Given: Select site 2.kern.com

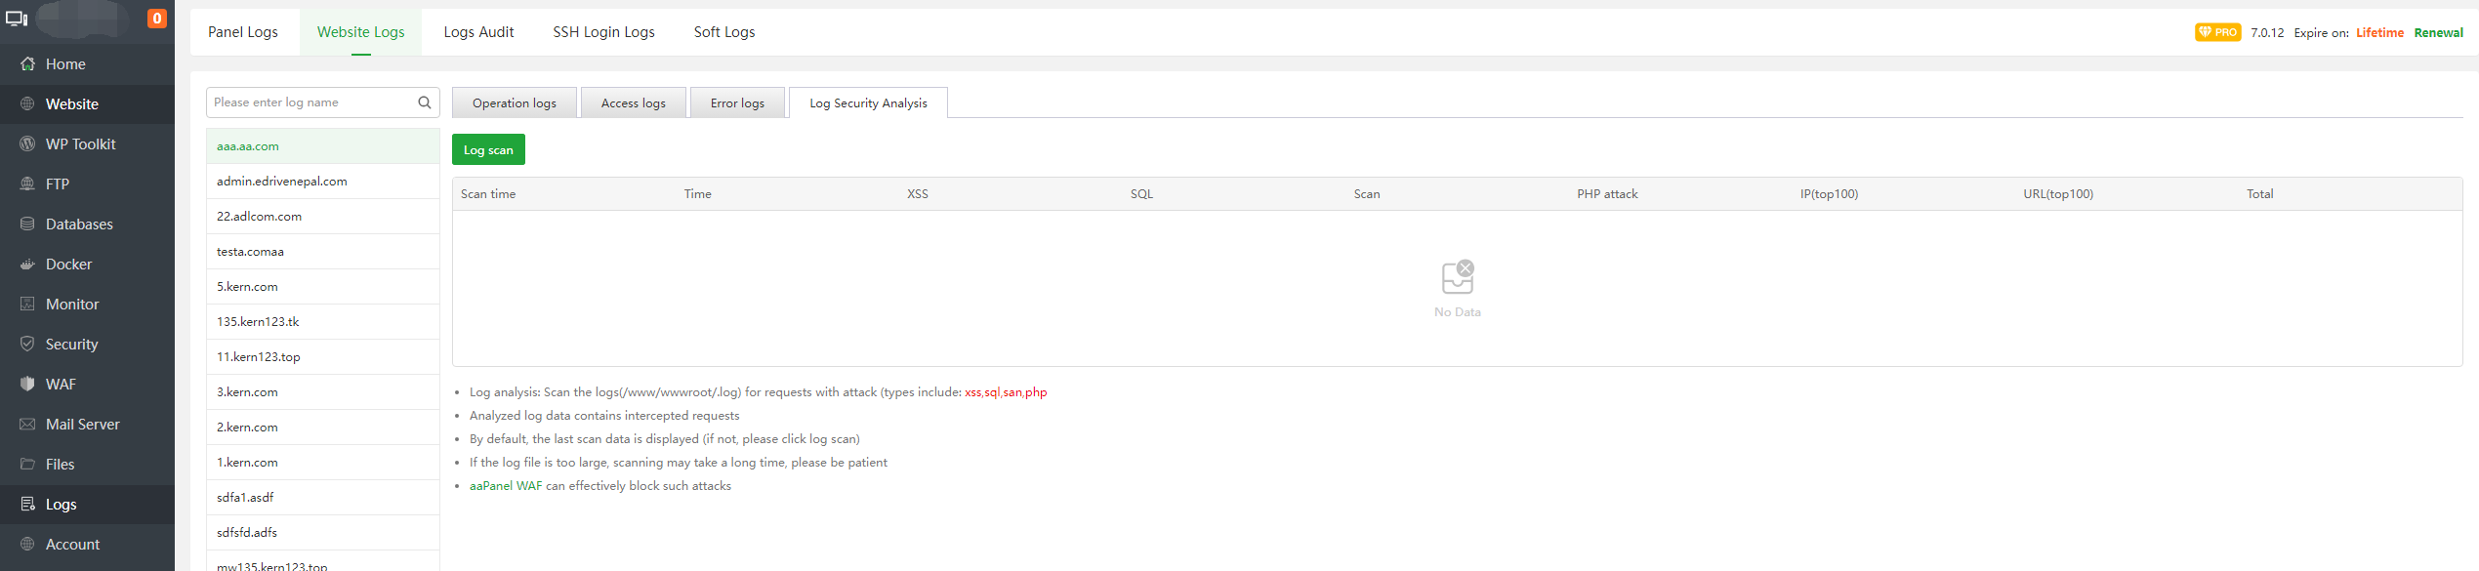Looking at the screenshot, I should [x=323, y=428].
